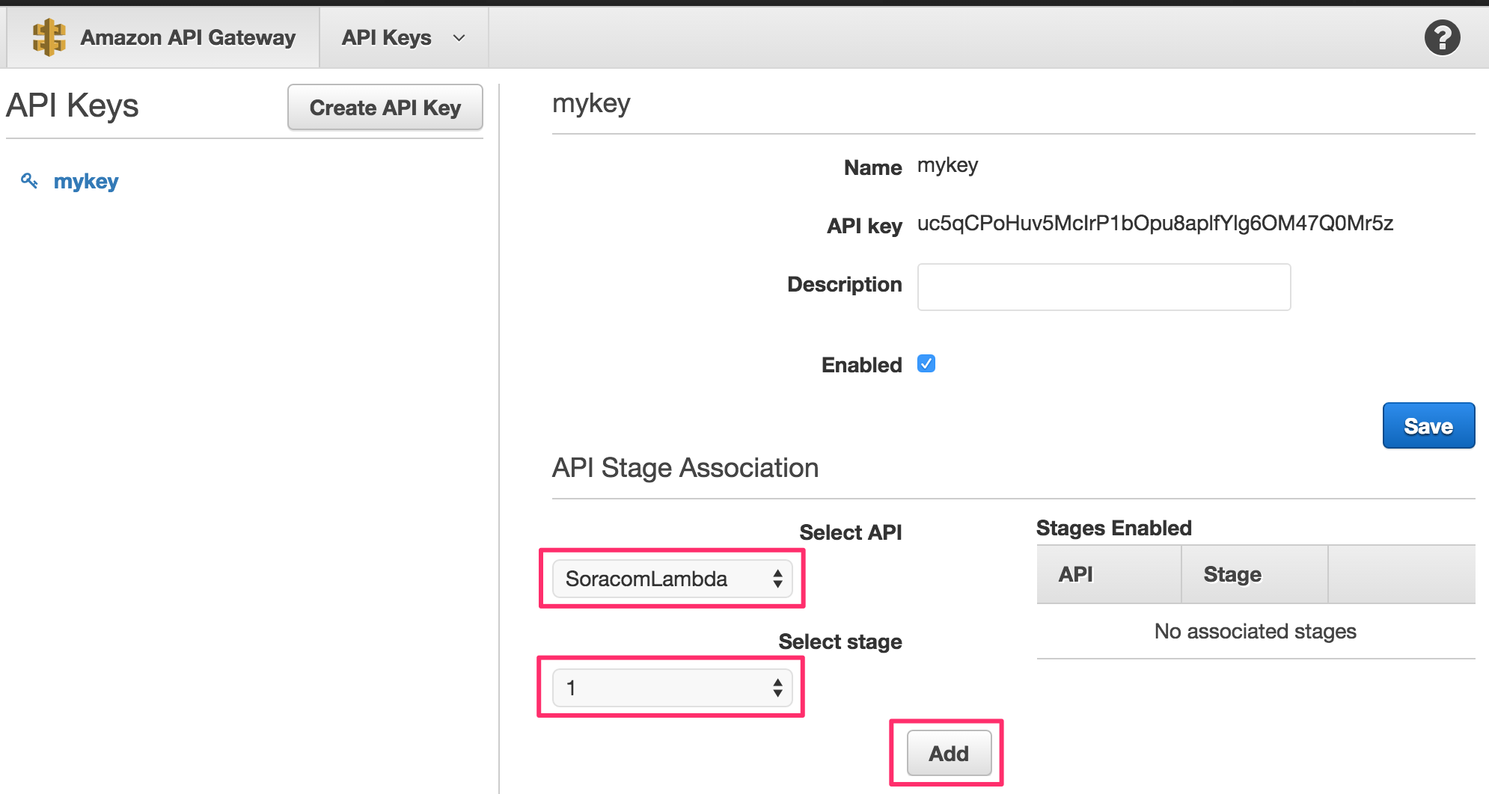The image size is (1489, 794).
Task: Open the API Keys navigation dropdown
Action: pyautogui.click(x=403, y=37)
